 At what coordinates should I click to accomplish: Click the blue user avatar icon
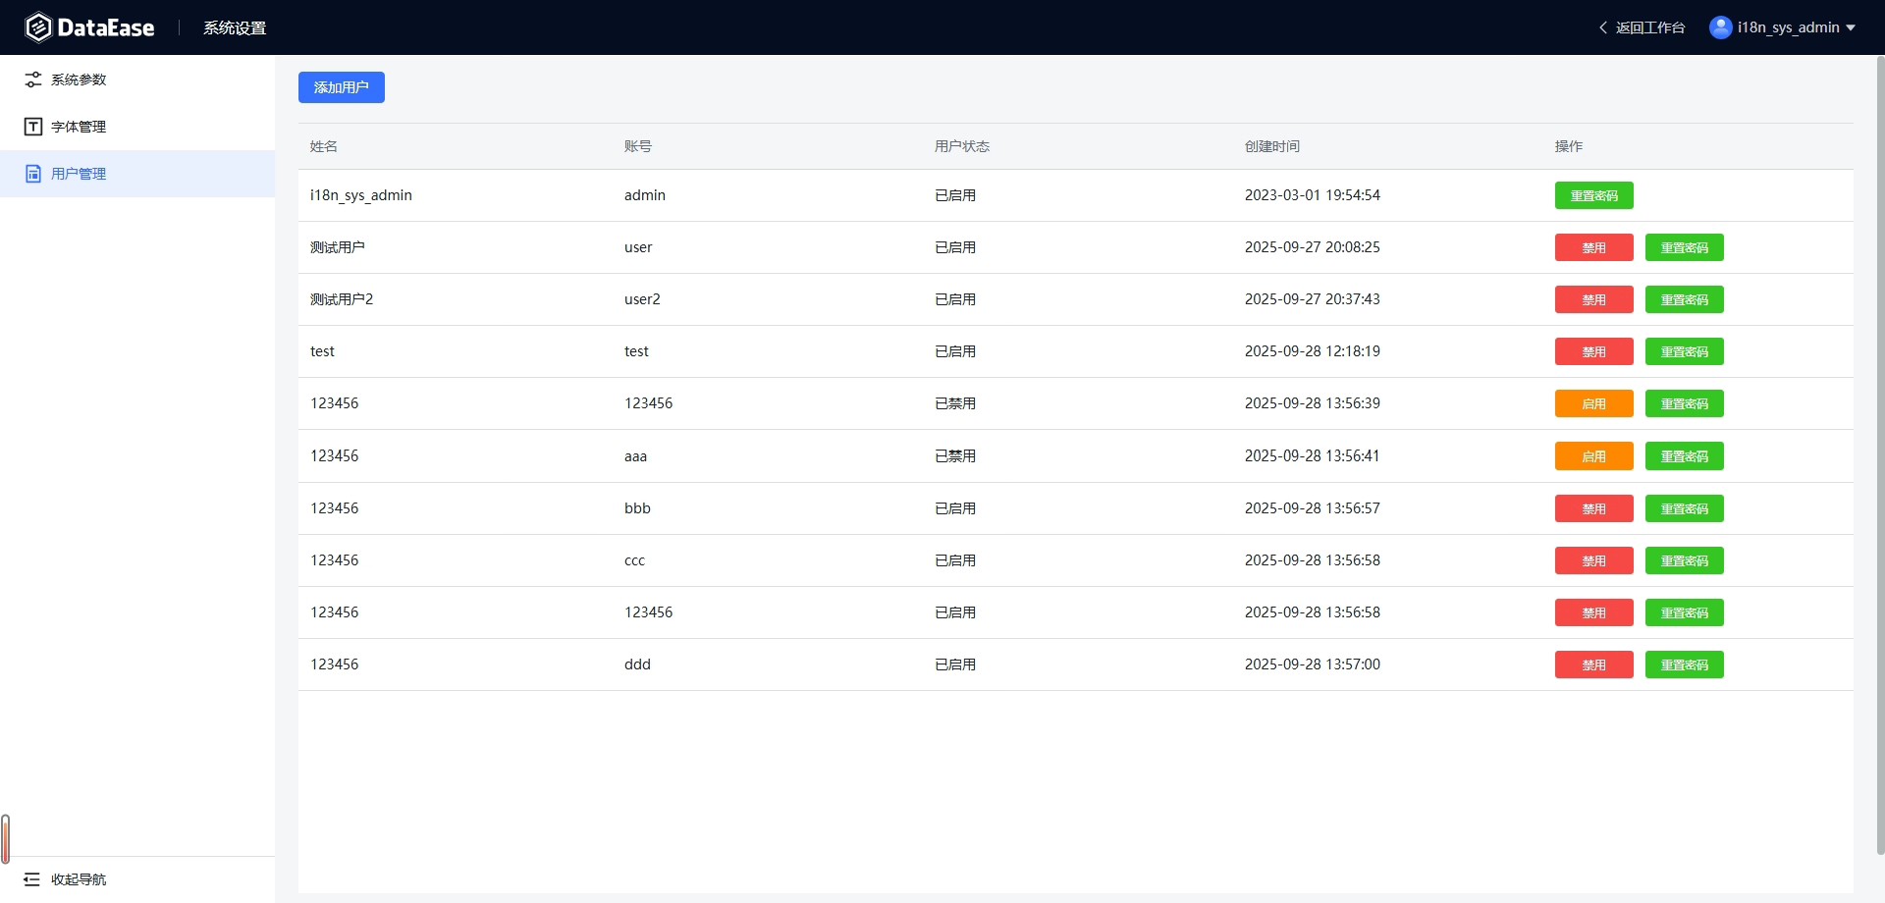[x=1720, y=27]
